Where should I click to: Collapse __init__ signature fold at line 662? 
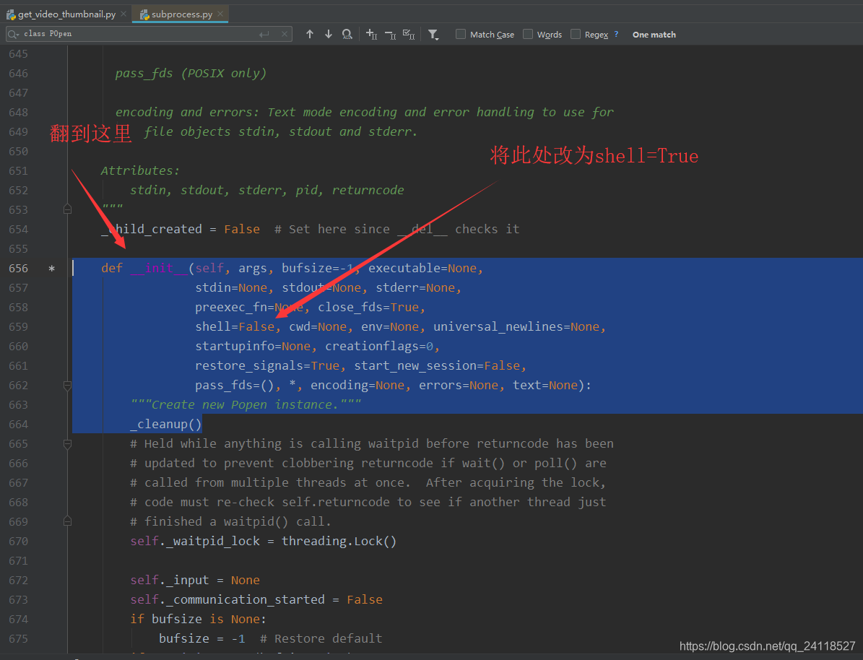[67, 386]
